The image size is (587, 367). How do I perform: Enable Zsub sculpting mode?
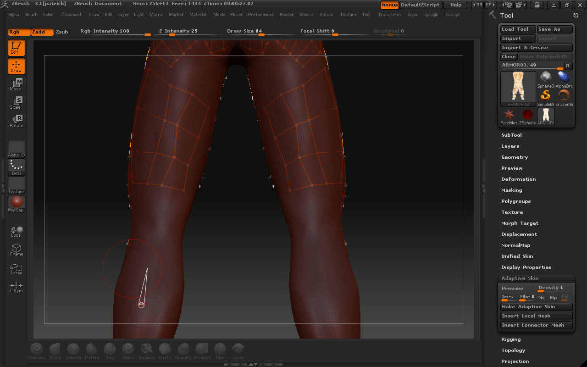pos(62,32)
